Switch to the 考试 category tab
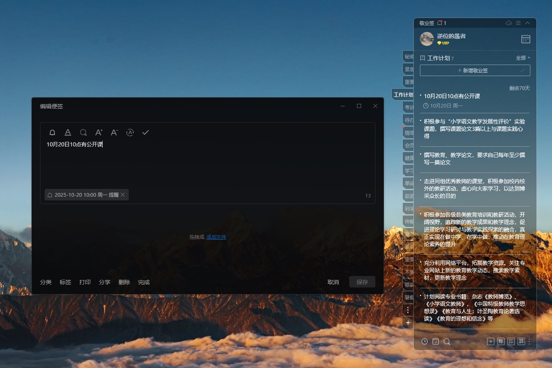 [408, 107]
